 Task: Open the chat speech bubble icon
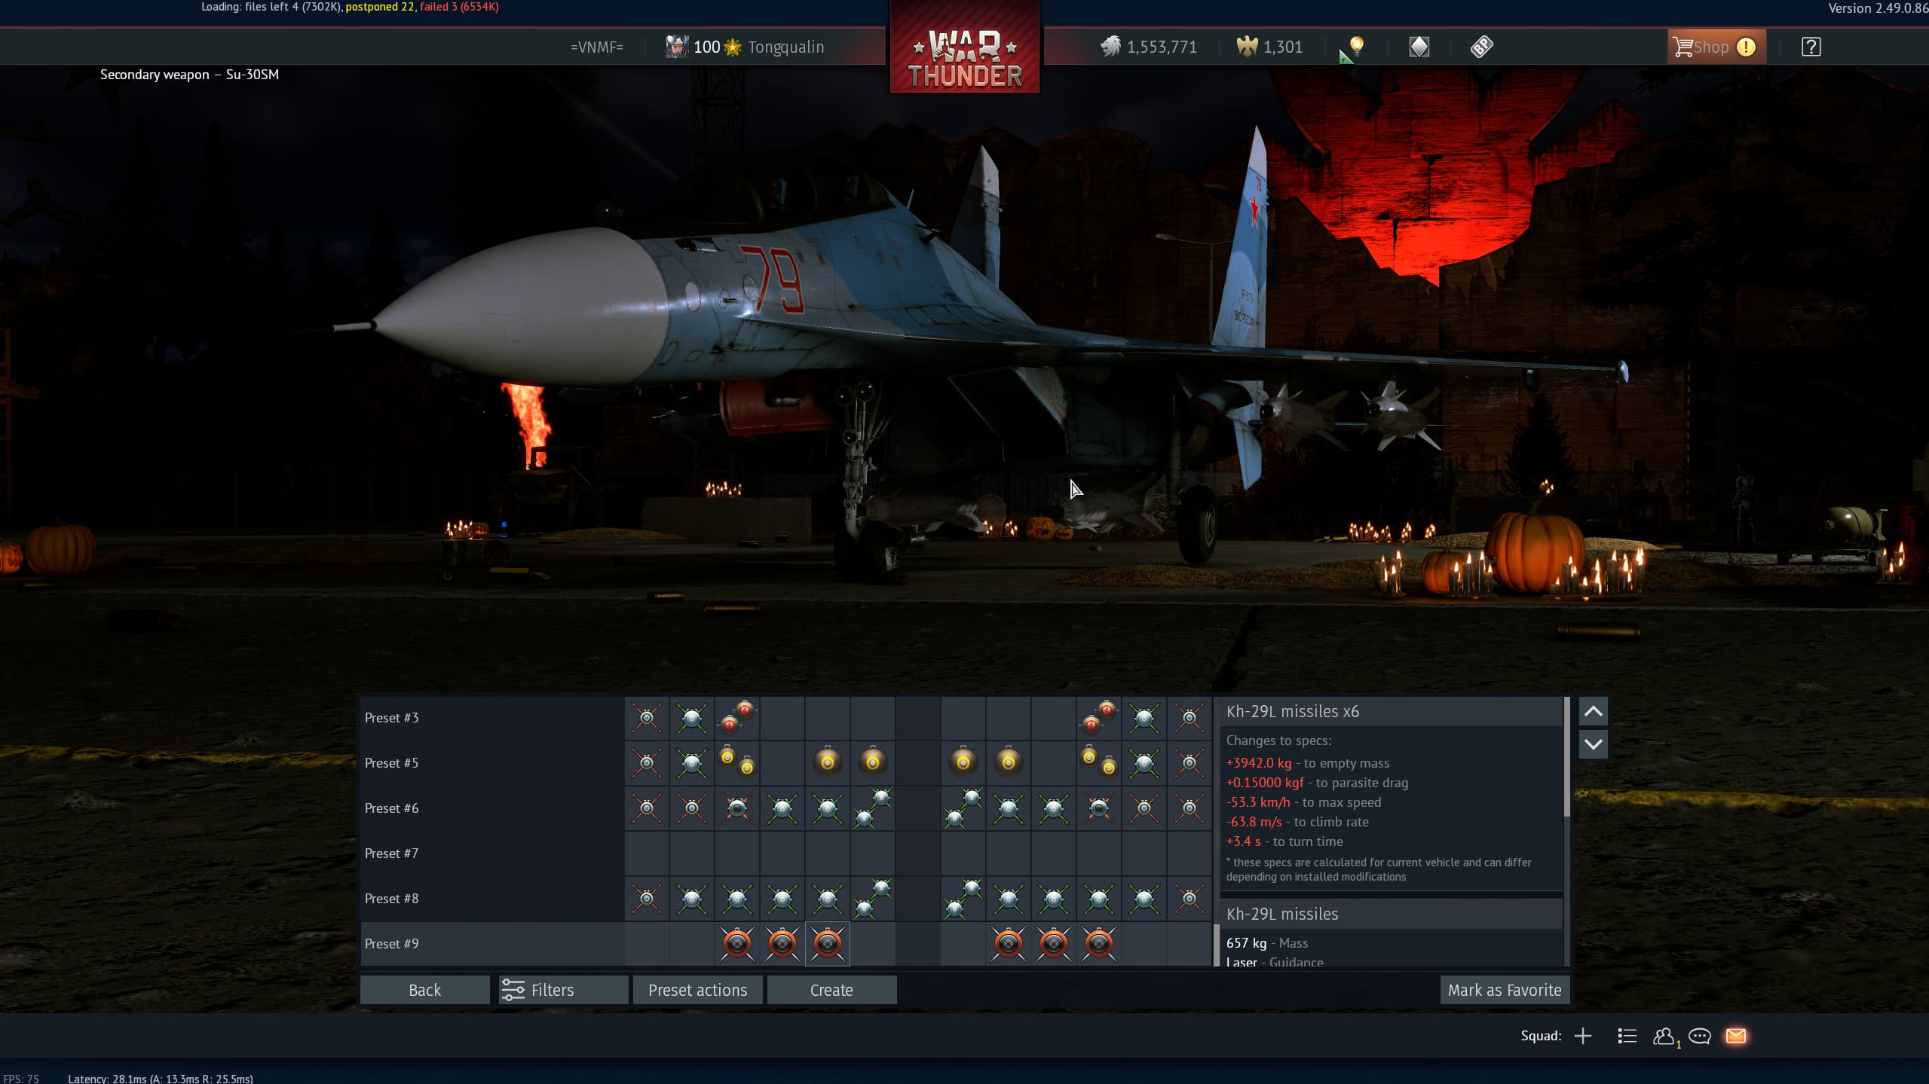(x=1699, y=1036)
